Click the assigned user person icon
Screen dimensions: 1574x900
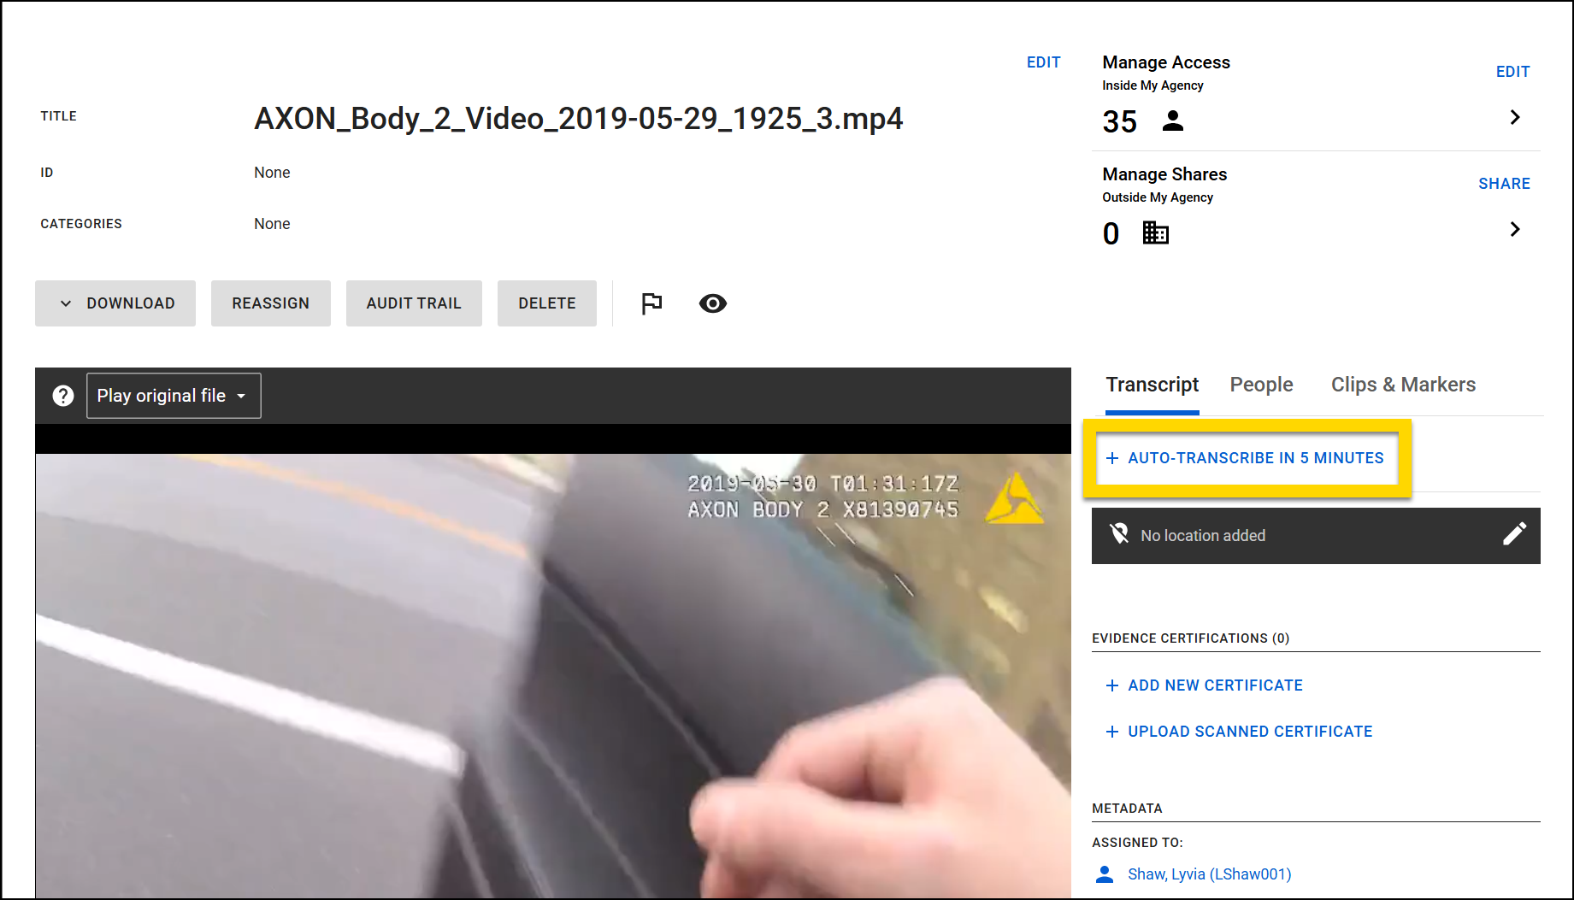click(x=1105, y=874)
